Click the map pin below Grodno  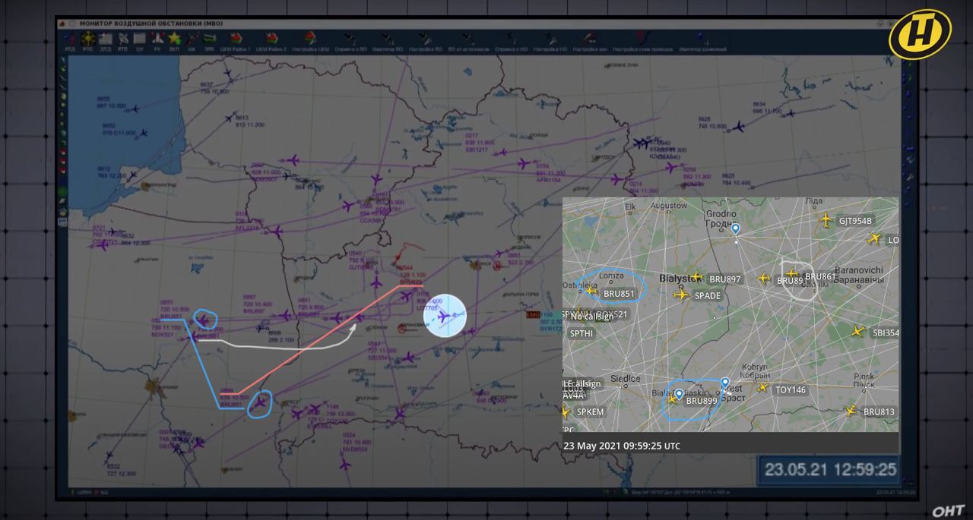(x=736, y=228)
